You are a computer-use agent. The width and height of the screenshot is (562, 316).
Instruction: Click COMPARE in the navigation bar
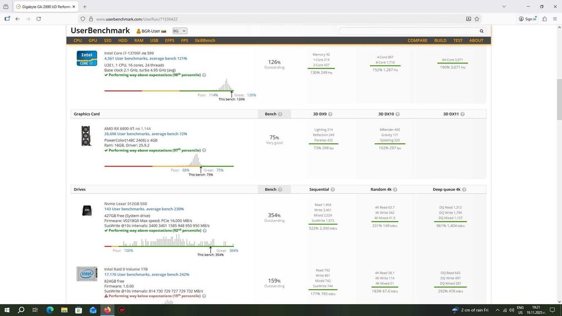tap(417, 40)
